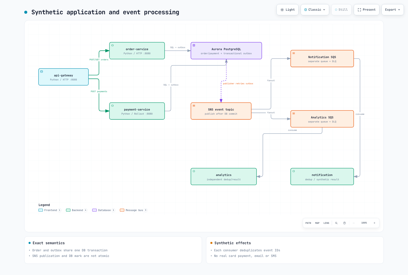Open the Export dropdown menu
Viewport: 408px width, 275px height.
coord(392,10)
